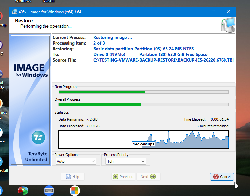Click the green left-arrow Previous icon
Image resolution: width=250 pixels, height=196 pixels.
tap(116, 177)
